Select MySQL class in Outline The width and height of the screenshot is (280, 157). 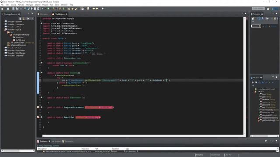[261, 92]
